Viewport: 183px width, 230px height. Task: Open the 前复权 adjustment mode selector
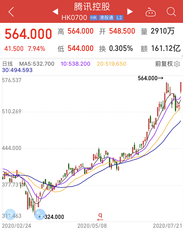pos(164,64)
